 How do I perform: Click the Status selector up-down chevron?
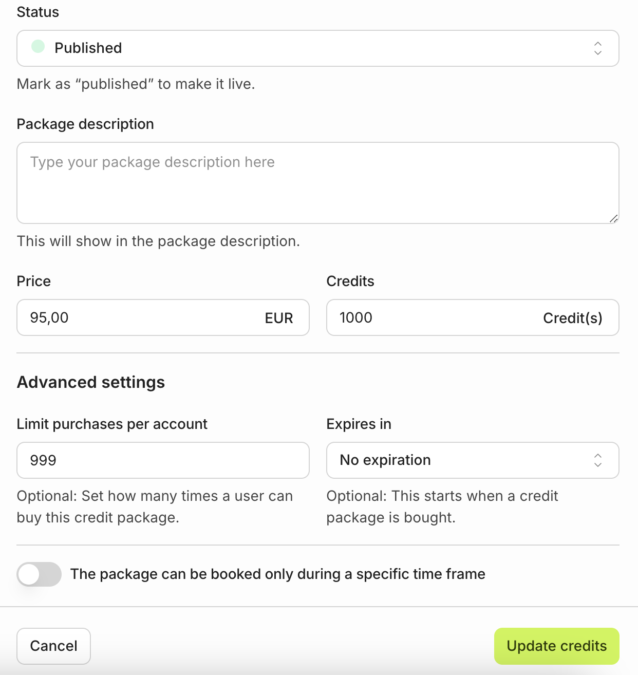tap(597, 48)
